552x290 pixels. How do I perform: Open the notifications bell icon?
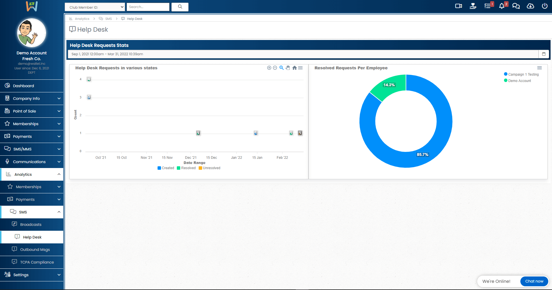502,6
